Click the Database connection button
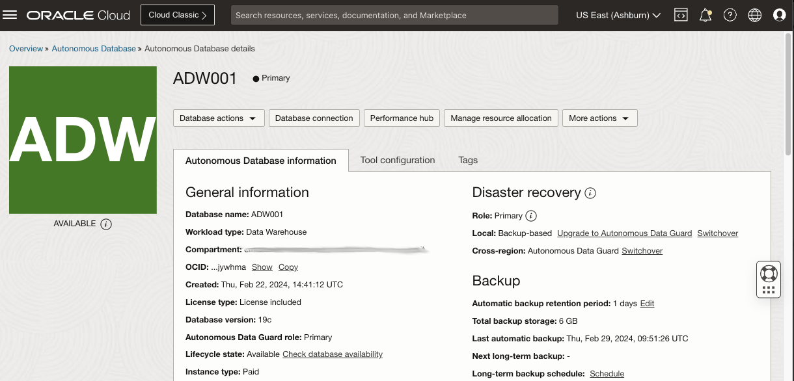The width and height of the screenshot is (794, 381). pos(314,118)
